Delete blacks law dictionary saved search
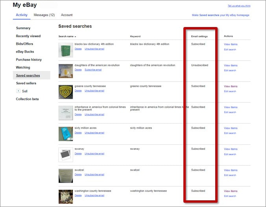This screenshot has height=207, width=266. coord(78,49)
